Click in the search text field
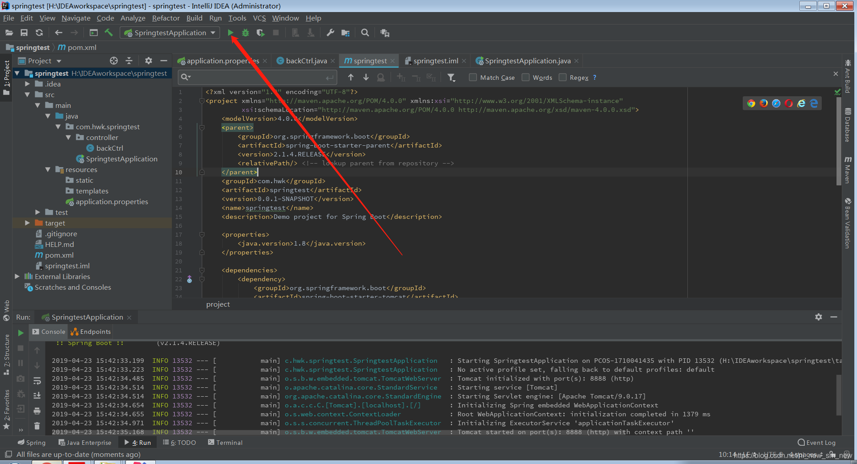This screenshot has width=857, height=464. point(257,78)
